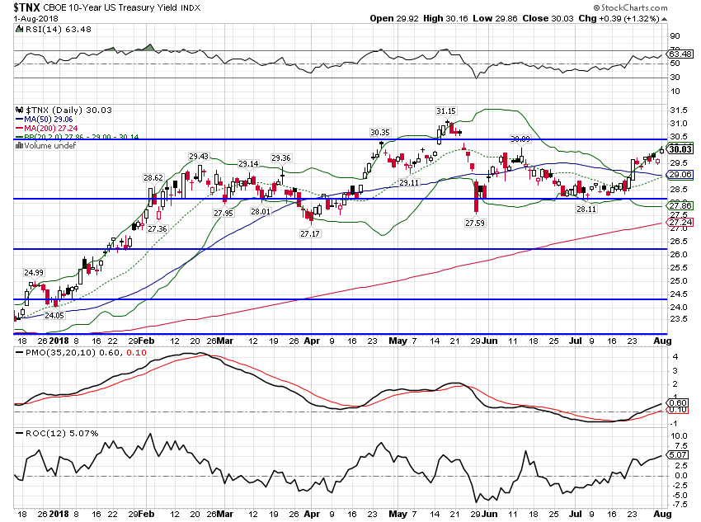Click the 29.36 price label
701x522 pixels.
(x=280, y=158)
